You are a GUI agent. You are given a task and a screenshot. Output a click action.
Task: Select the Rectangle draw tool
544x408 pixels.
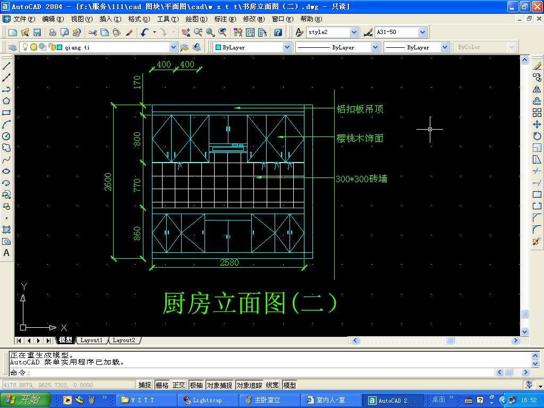click(x=6, y=113)
